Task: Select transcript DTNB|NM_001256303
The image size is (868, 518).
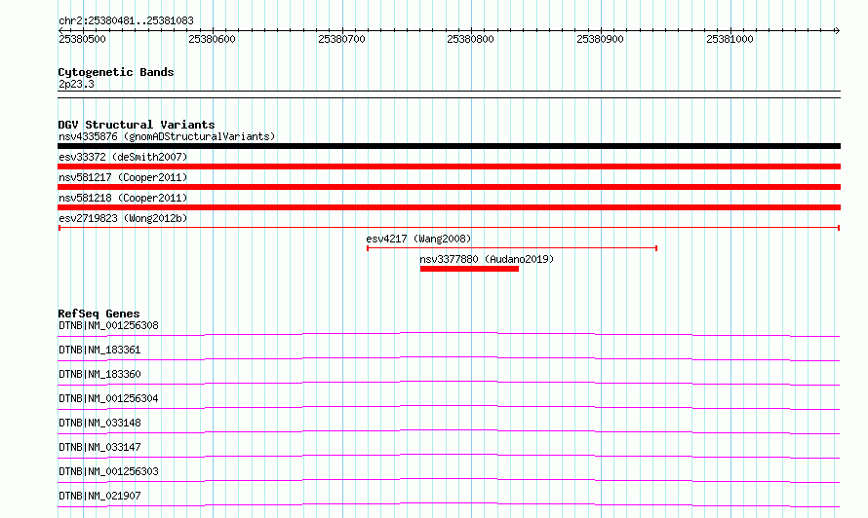Action: tap(108, 471)
